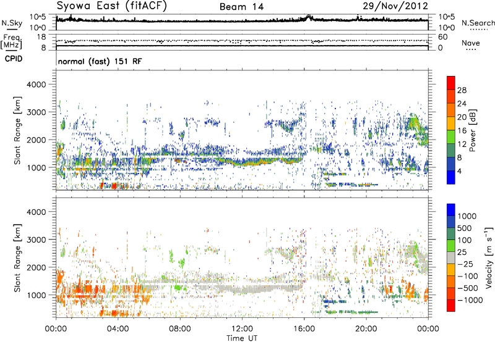Screen dimensions: 495x342
Task: Click the '20:00' time tick label
Action: click(366, 329)
